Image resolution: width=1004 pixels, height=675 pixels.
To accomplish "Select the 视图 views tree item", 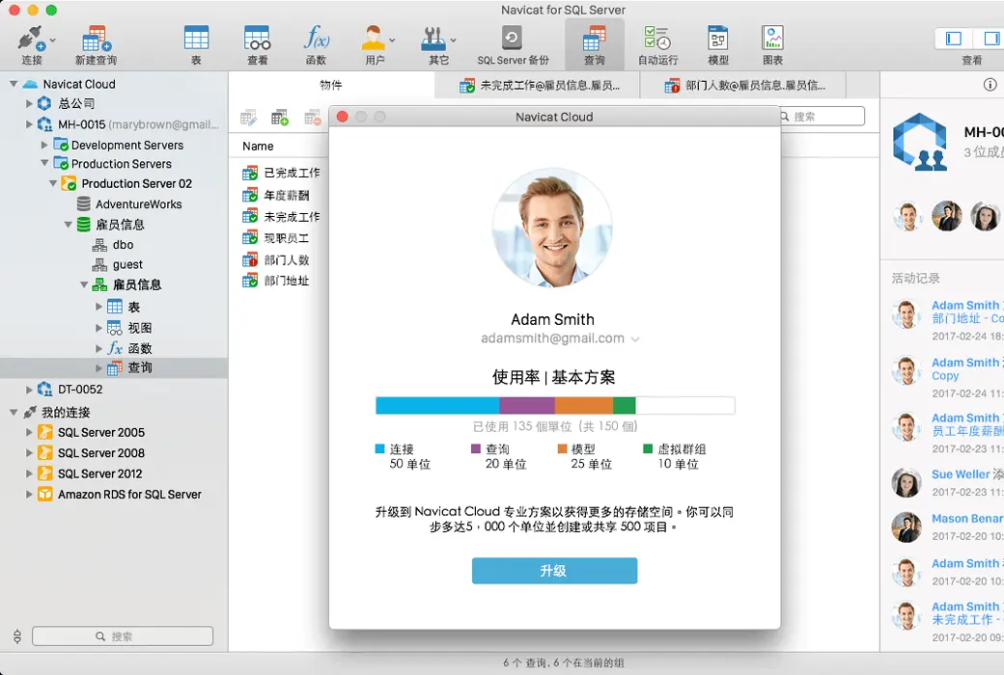I will coord(129,328).
